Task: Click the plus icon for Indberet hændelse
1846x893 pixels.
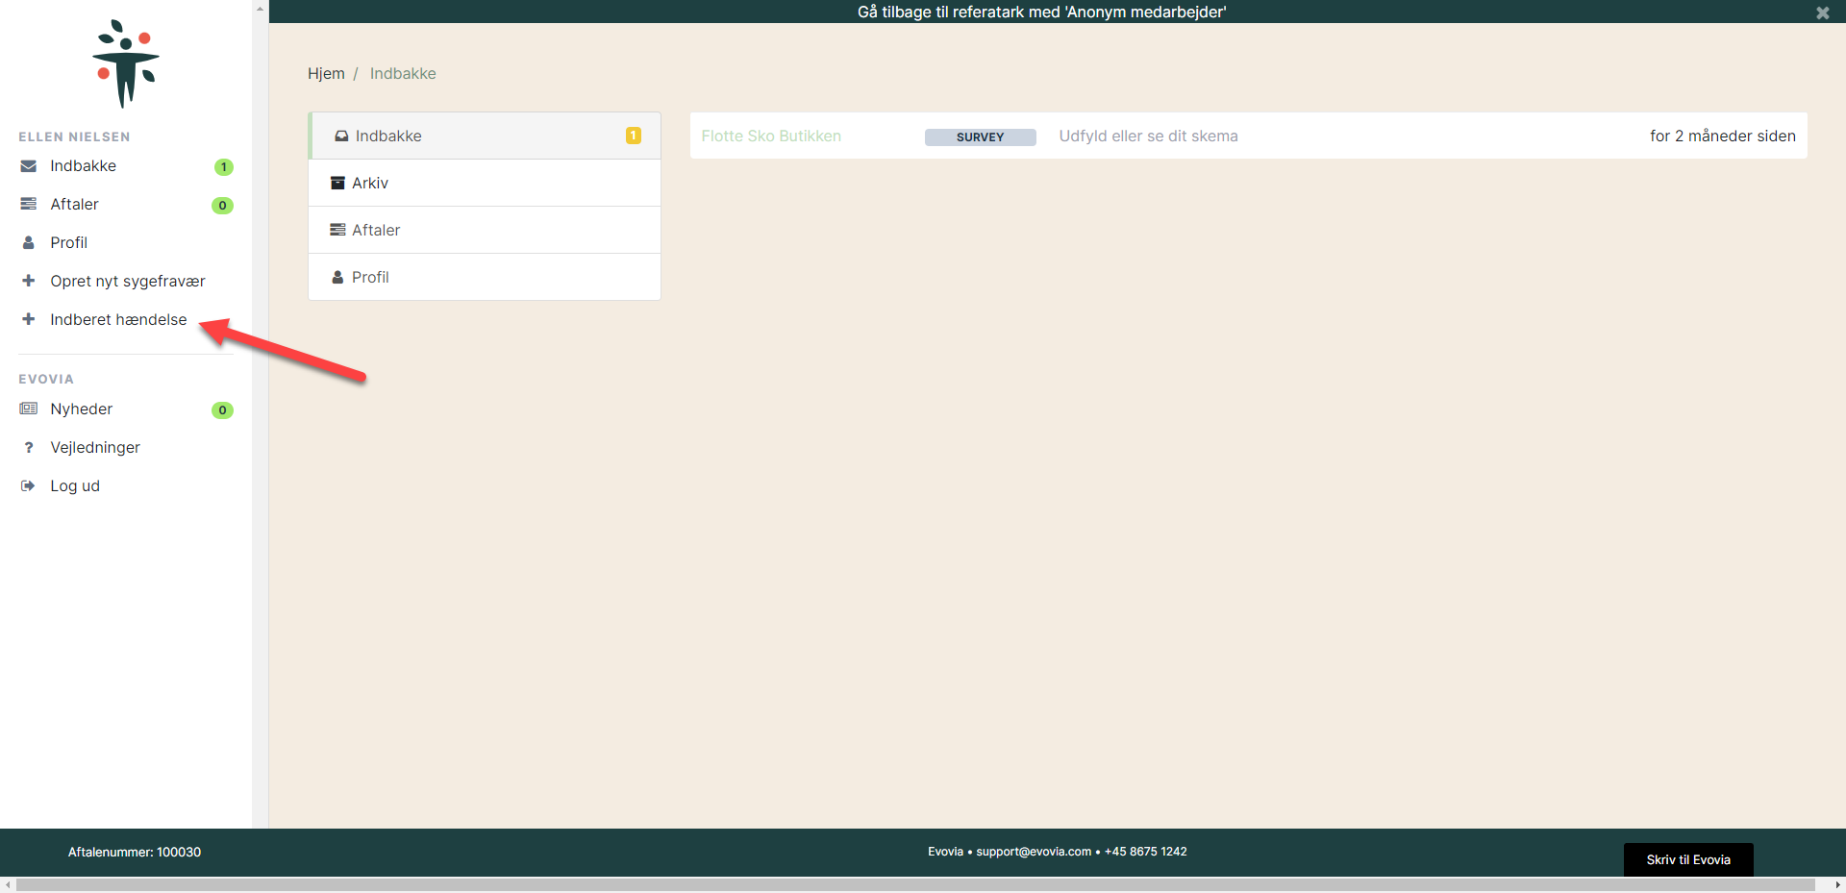Action: pos(29,319)
